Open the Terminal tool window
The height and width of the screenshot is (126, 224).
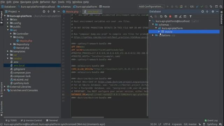(x=52, y=120)
